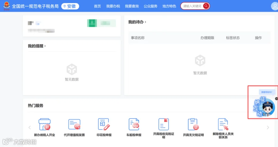The width and height of the screenshot is (278, 147).
Task: Click the green status badge on profile card
Action: pyautogui.click(x=101, y=23)
